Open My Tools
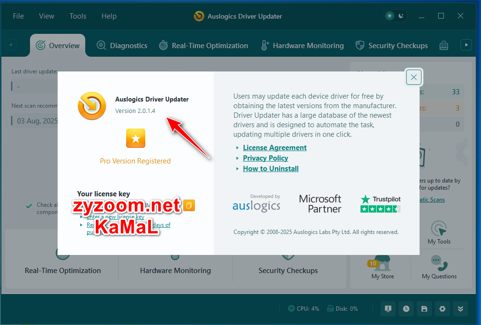Image resolution: width=481 pixels, height=325 pixels. click(439, 233)
